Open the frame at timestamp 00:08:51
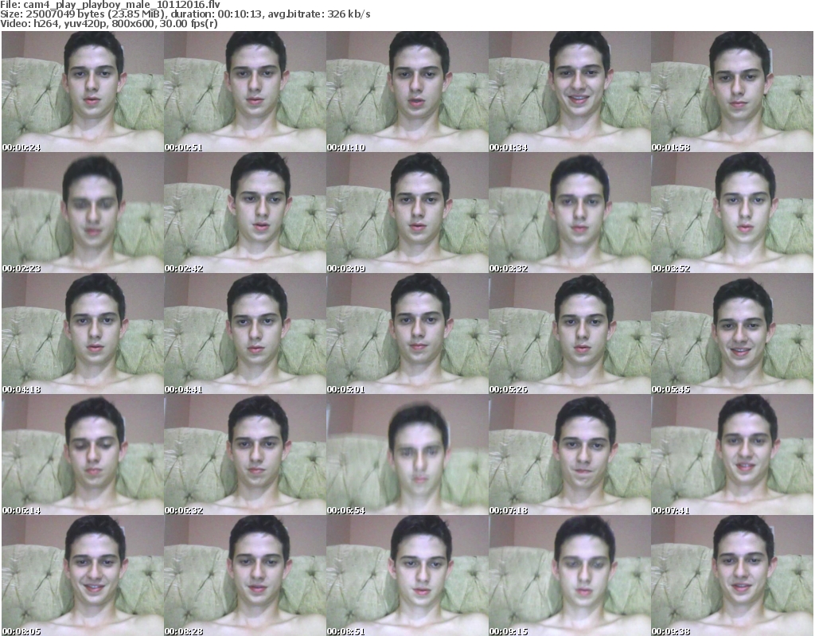The width and height of the screenshot is (815, 636). [407, 576]
